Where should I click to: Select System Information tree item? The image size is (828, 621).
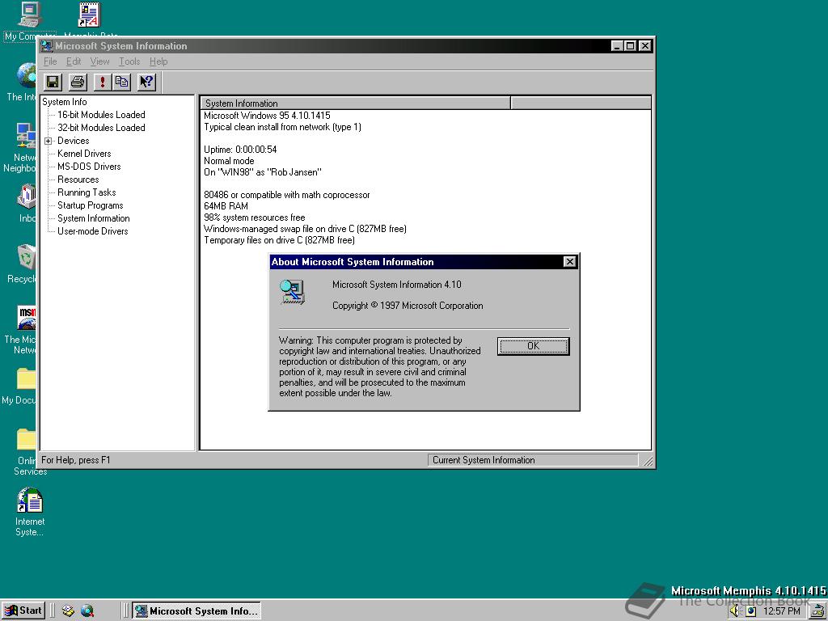pyautogui.click(x=94, y=218)
